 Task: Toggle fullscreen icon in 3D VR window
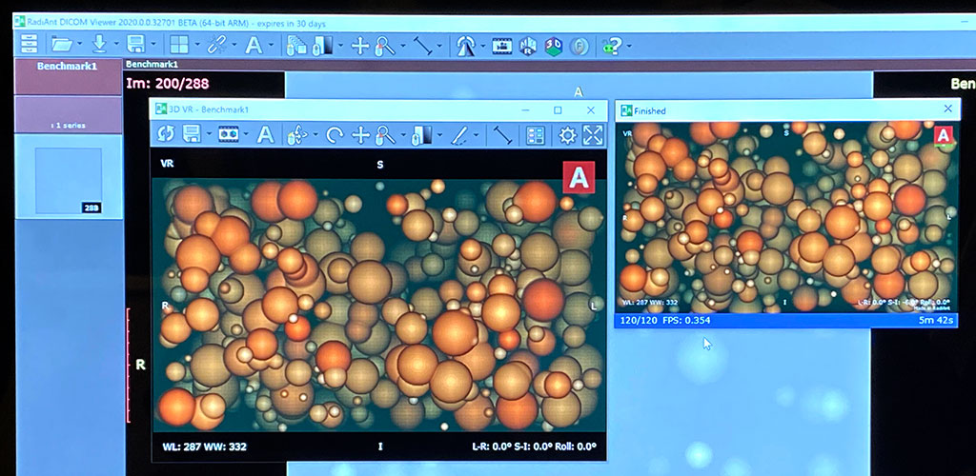(593, 135)
